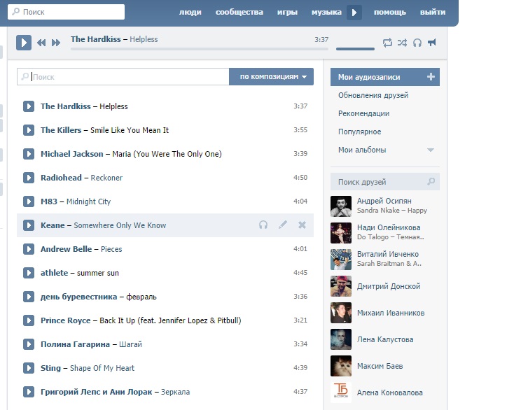
Task: Seek in the Helpless track progress bar
Action: coord(200,49)
